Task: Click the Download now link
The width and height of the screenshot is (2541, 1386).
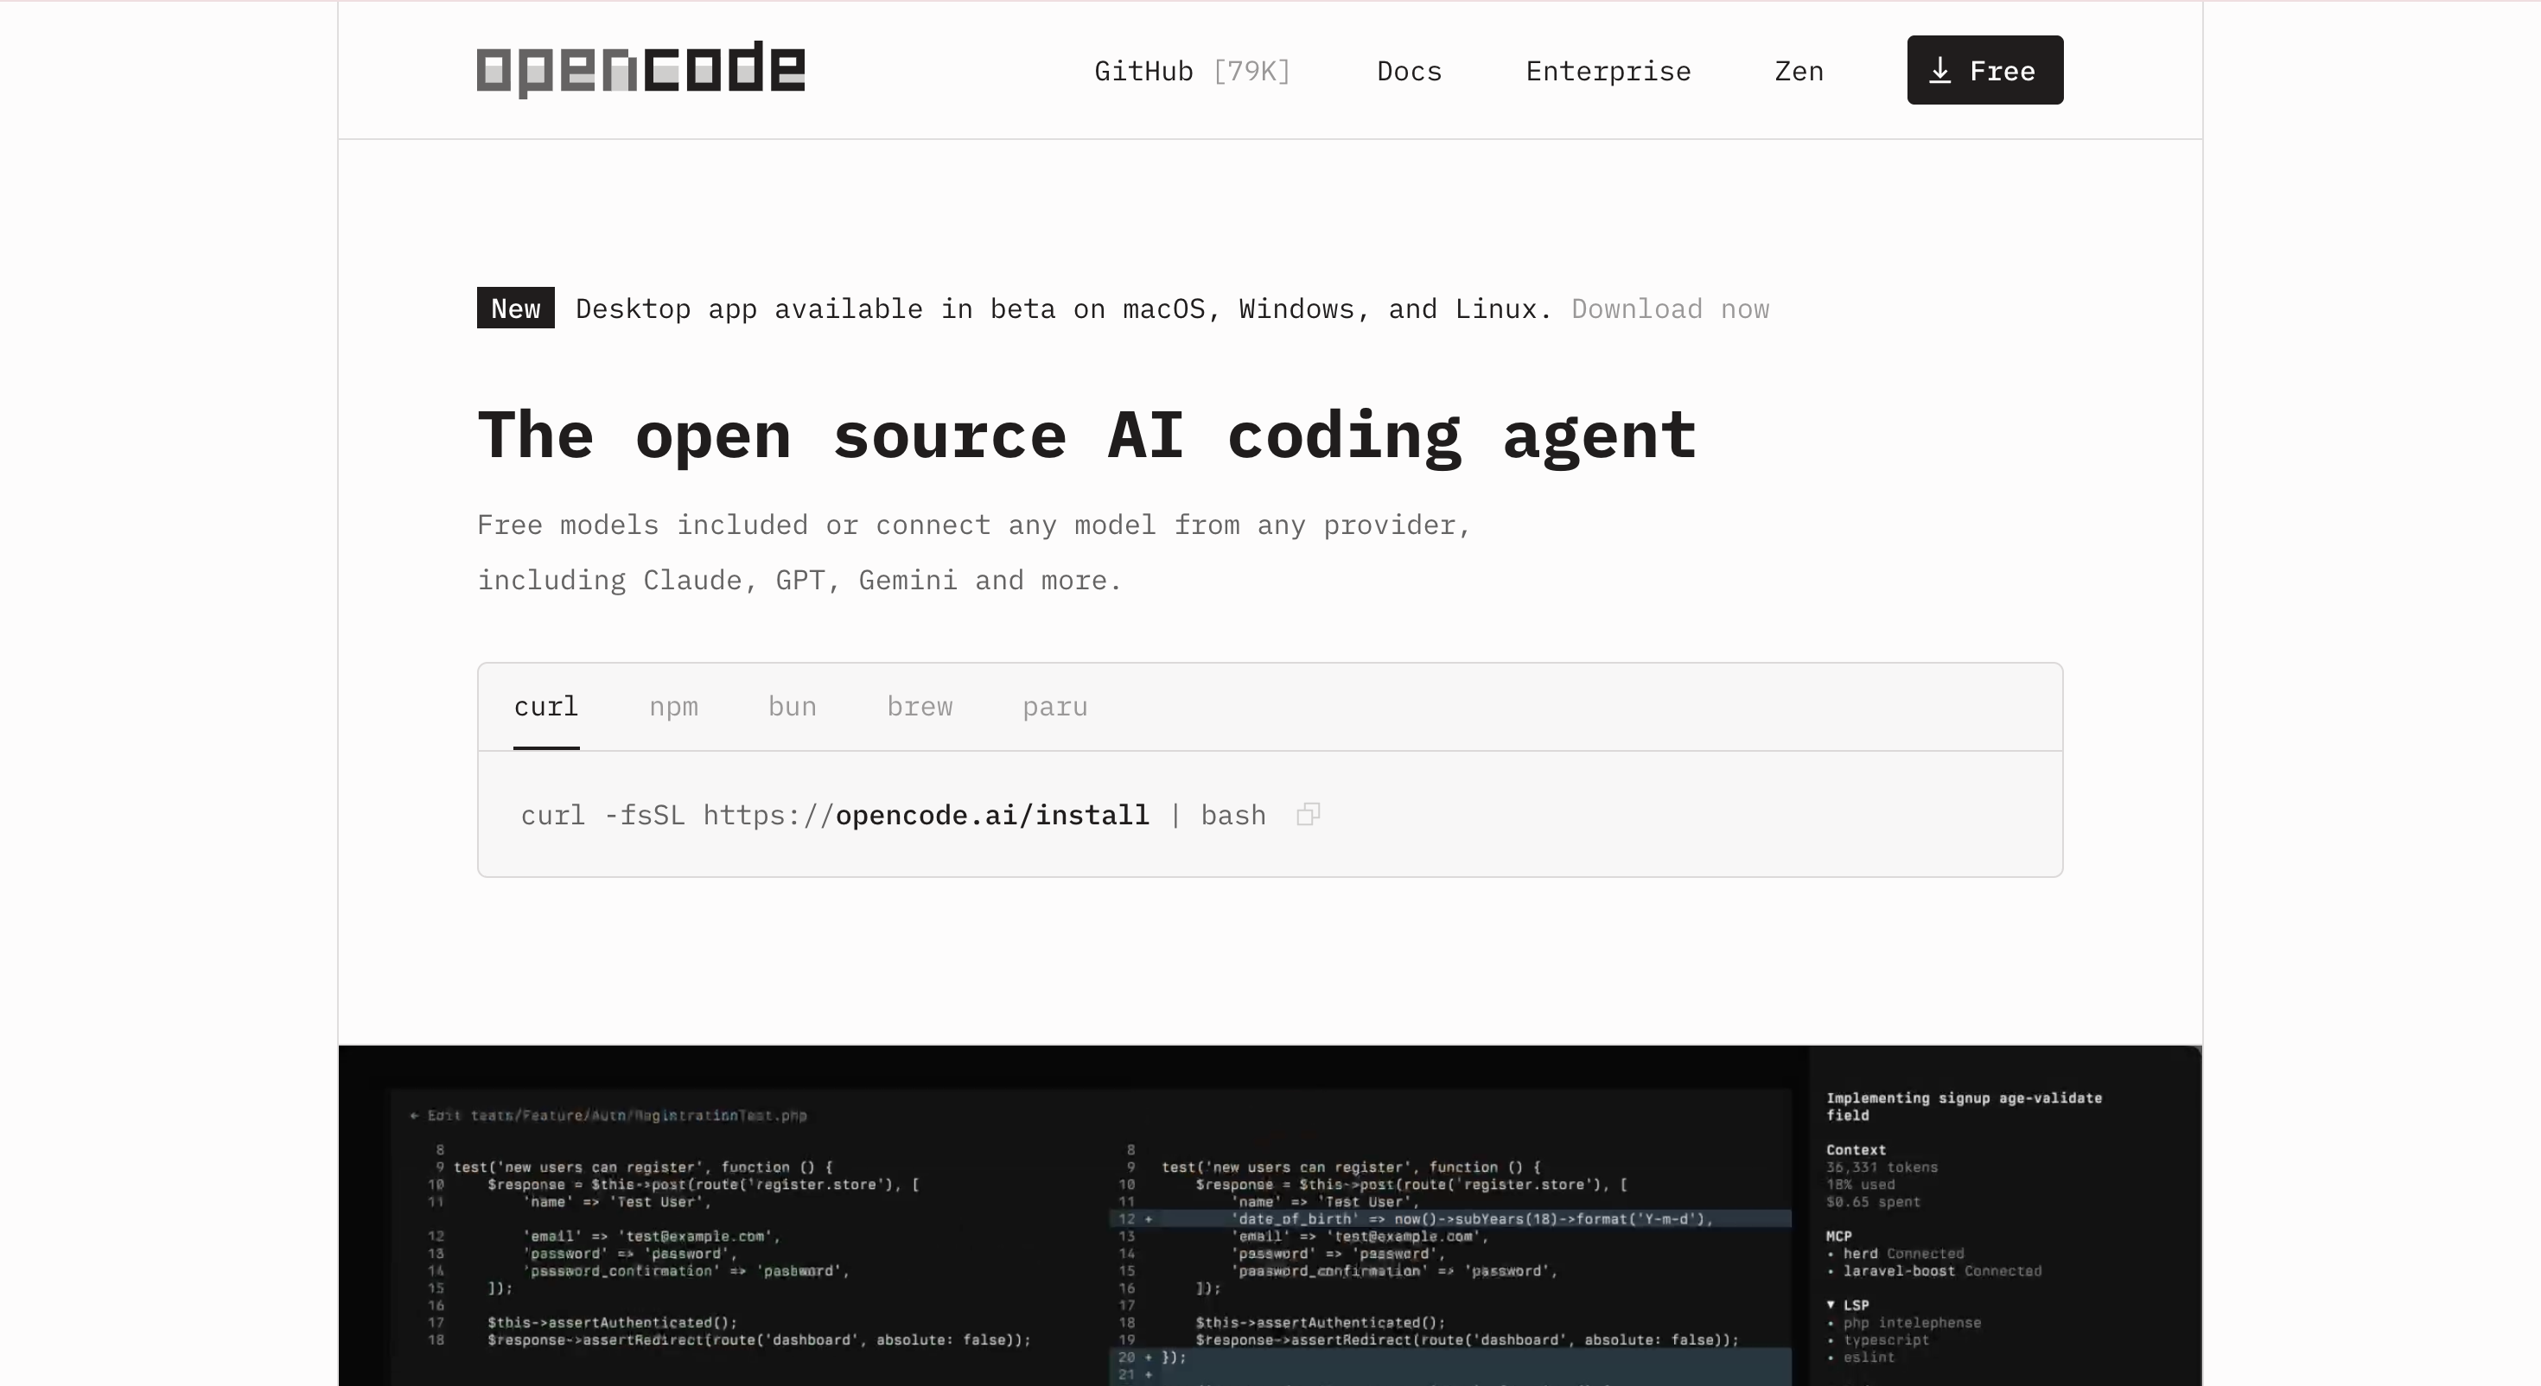Action: (1670, 308)
